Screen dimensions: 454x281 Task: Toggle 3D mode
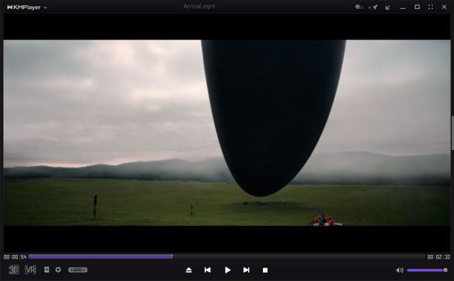pos(13,270)
